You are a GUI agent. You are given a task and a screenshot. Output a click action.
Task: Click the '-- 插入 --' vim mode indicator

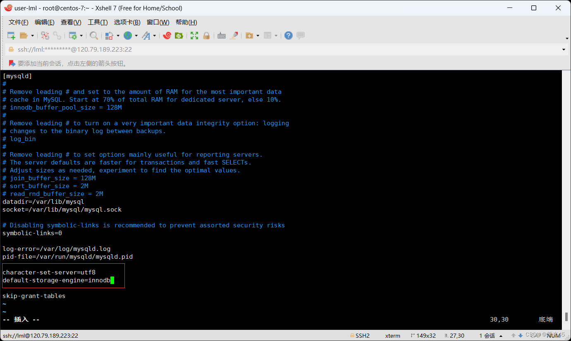click(x=21, y=320)
